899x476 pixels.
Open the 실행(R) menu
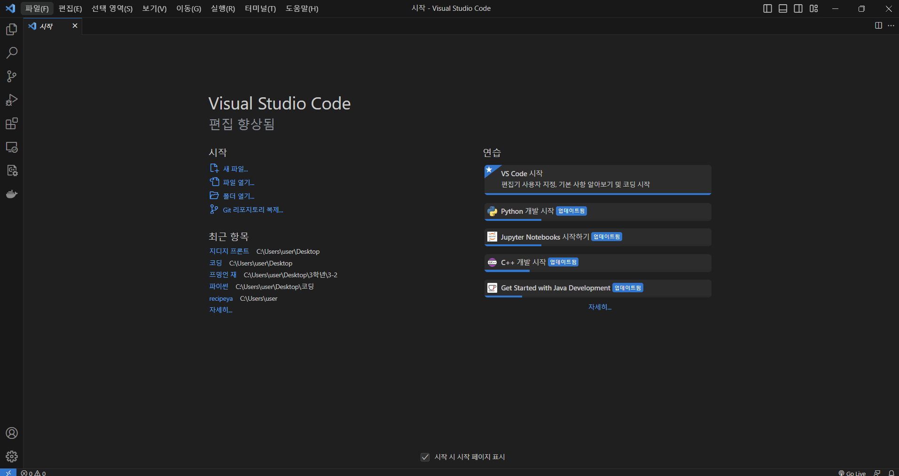223,8
